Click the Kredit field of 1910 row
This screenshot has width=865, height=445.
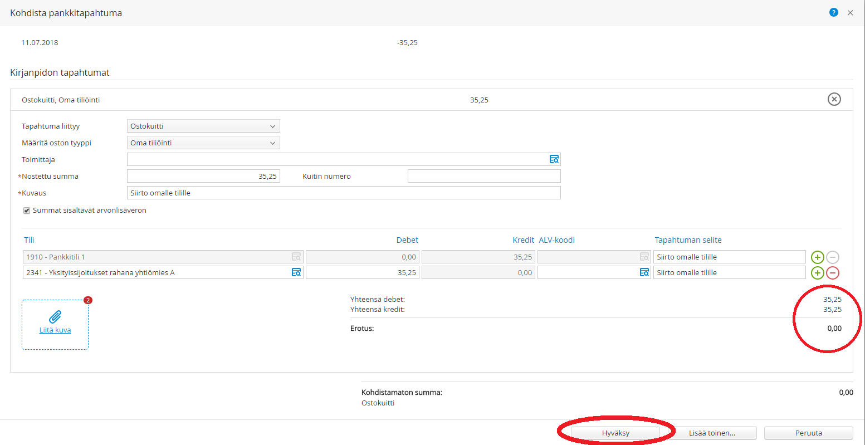478,257
